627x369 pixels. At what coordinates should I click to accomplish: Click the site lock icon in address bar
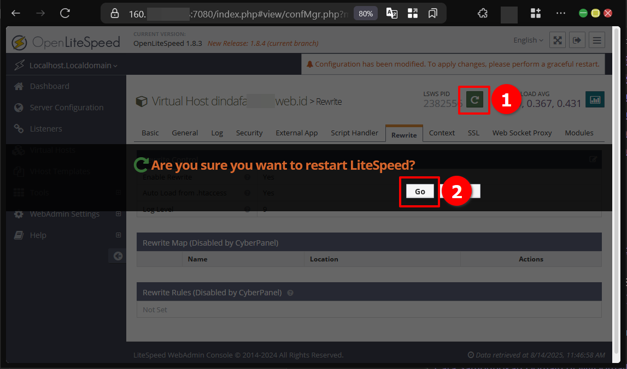pos(115,14)
